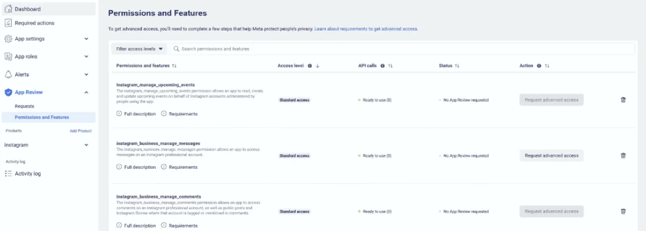Click the API calls info icon
The height and width of the screenshot is (231, 646).
[382, 66]
